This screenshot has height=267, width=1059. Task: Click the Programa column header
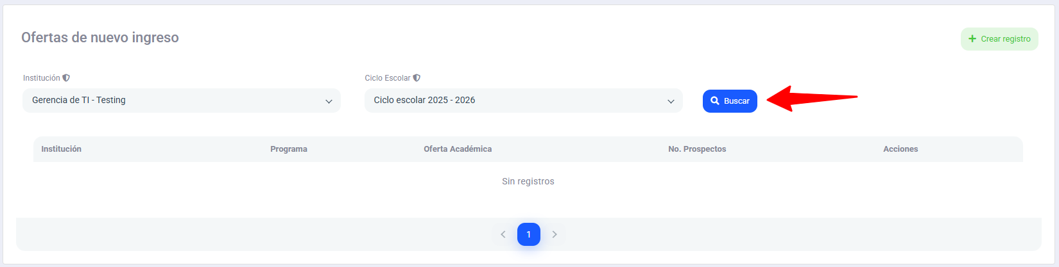point(289,149)
